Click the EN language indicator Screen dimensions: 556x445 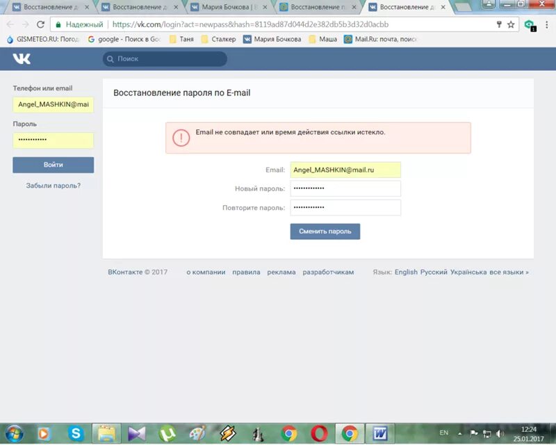443,432
